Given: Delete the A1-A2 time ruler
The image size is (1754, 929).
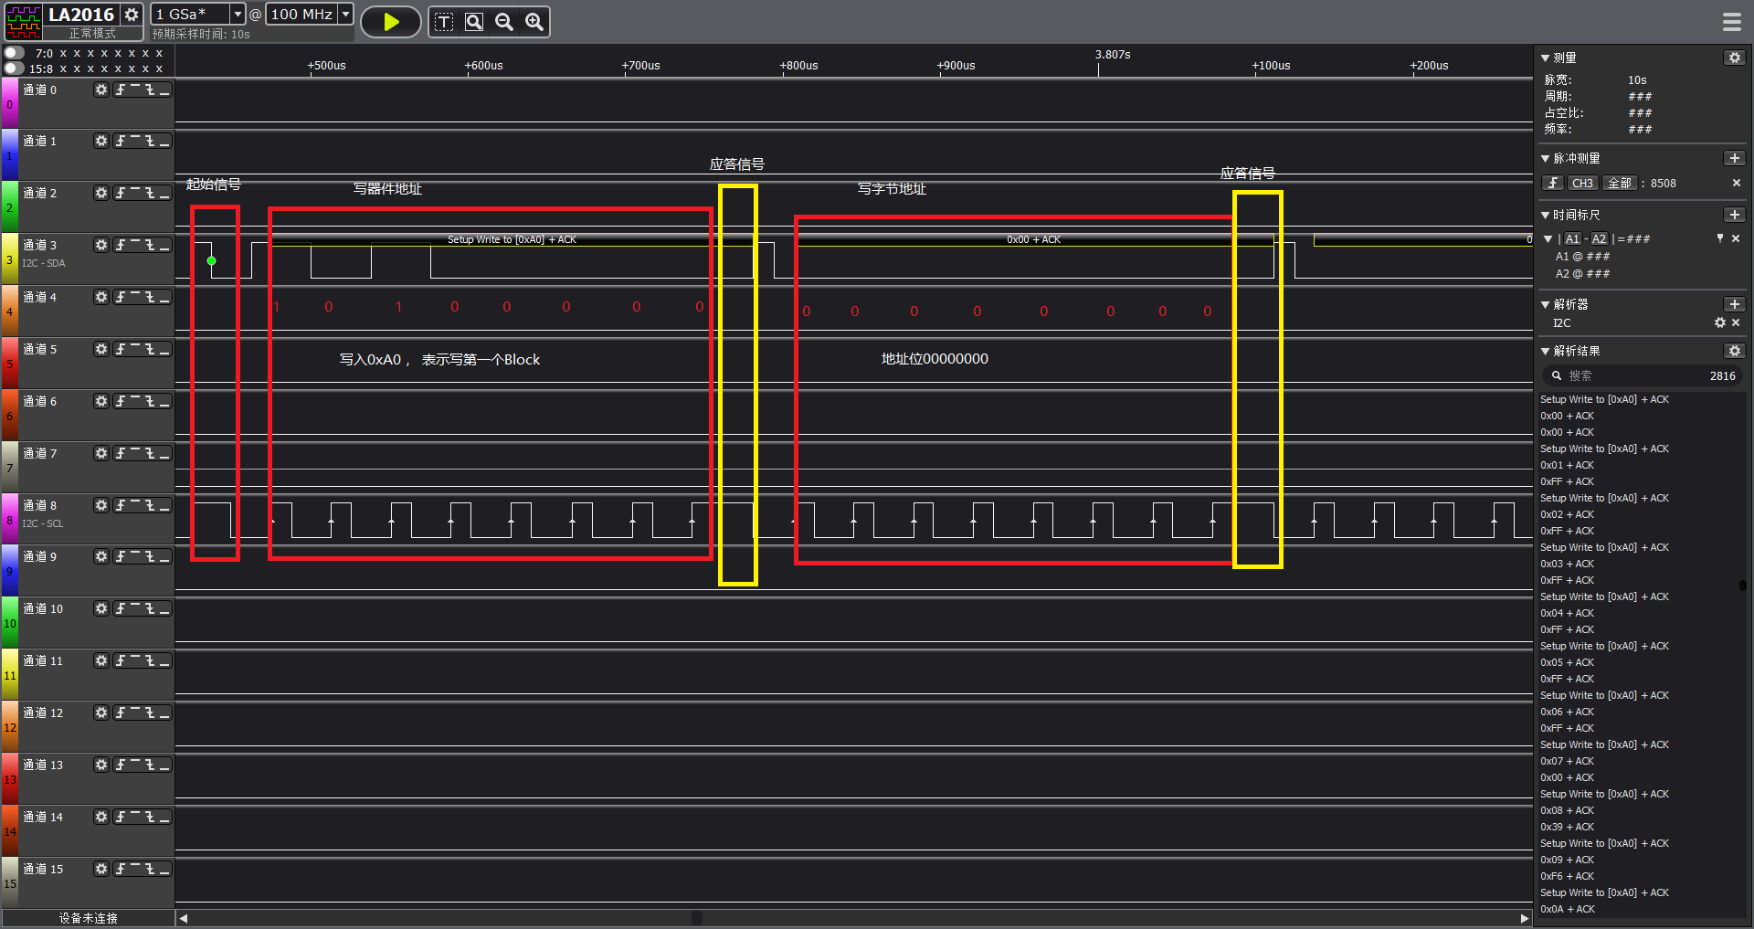Looking at the screenshot, I should [x=1736, y=238].
